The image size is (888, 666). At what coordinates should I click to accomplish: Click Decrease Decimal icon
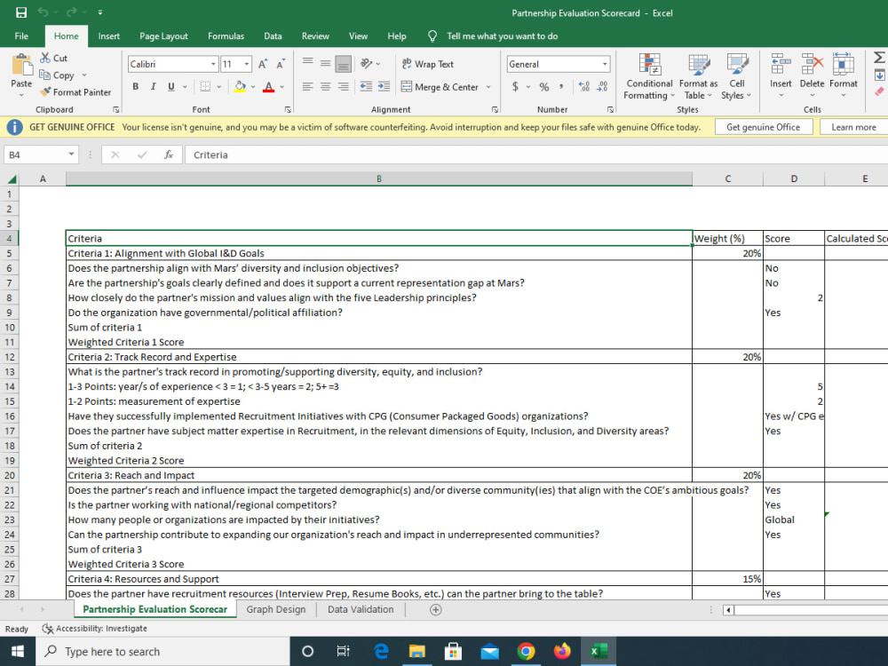click(x=603, y=87)
